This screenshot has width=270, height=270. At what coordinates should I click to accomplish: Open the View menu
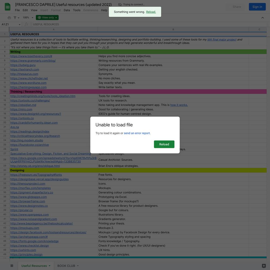34,10
